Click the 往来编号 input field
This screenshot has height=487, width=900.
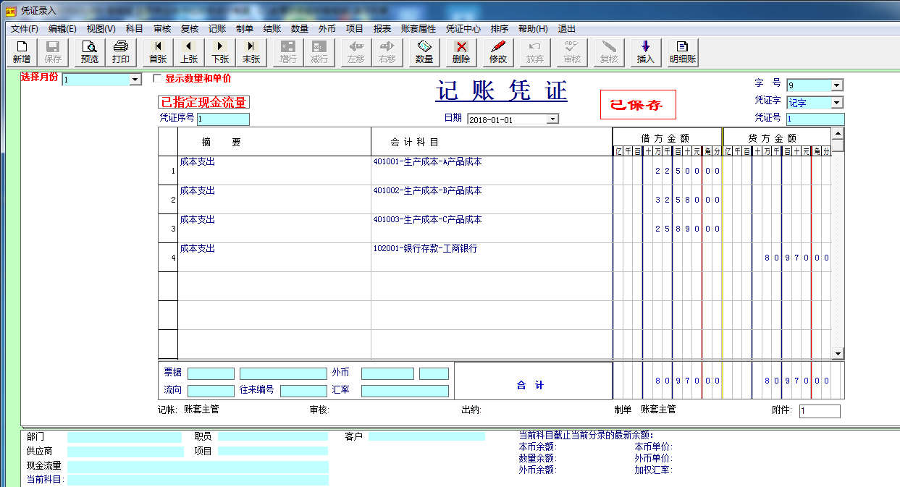pyautogui.click(x=303, y=391)
